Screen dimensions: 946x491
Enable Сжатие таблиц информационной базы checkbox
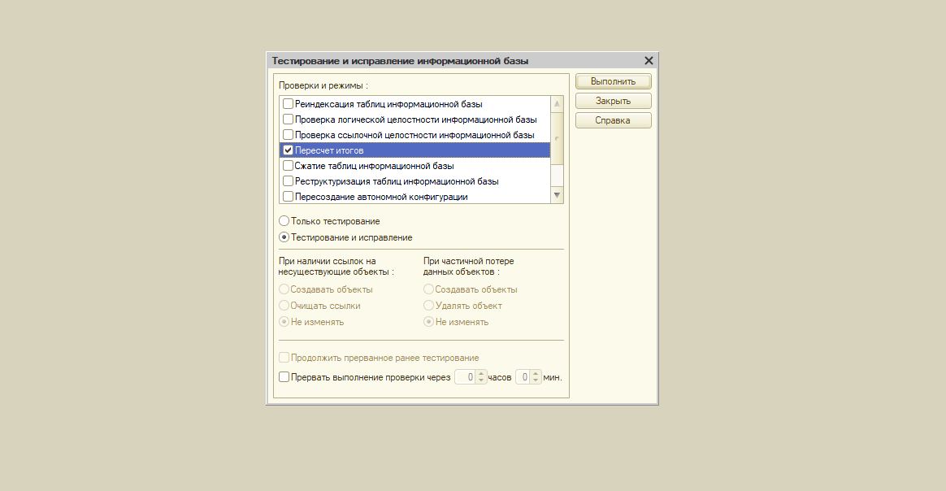coord(288,165)
